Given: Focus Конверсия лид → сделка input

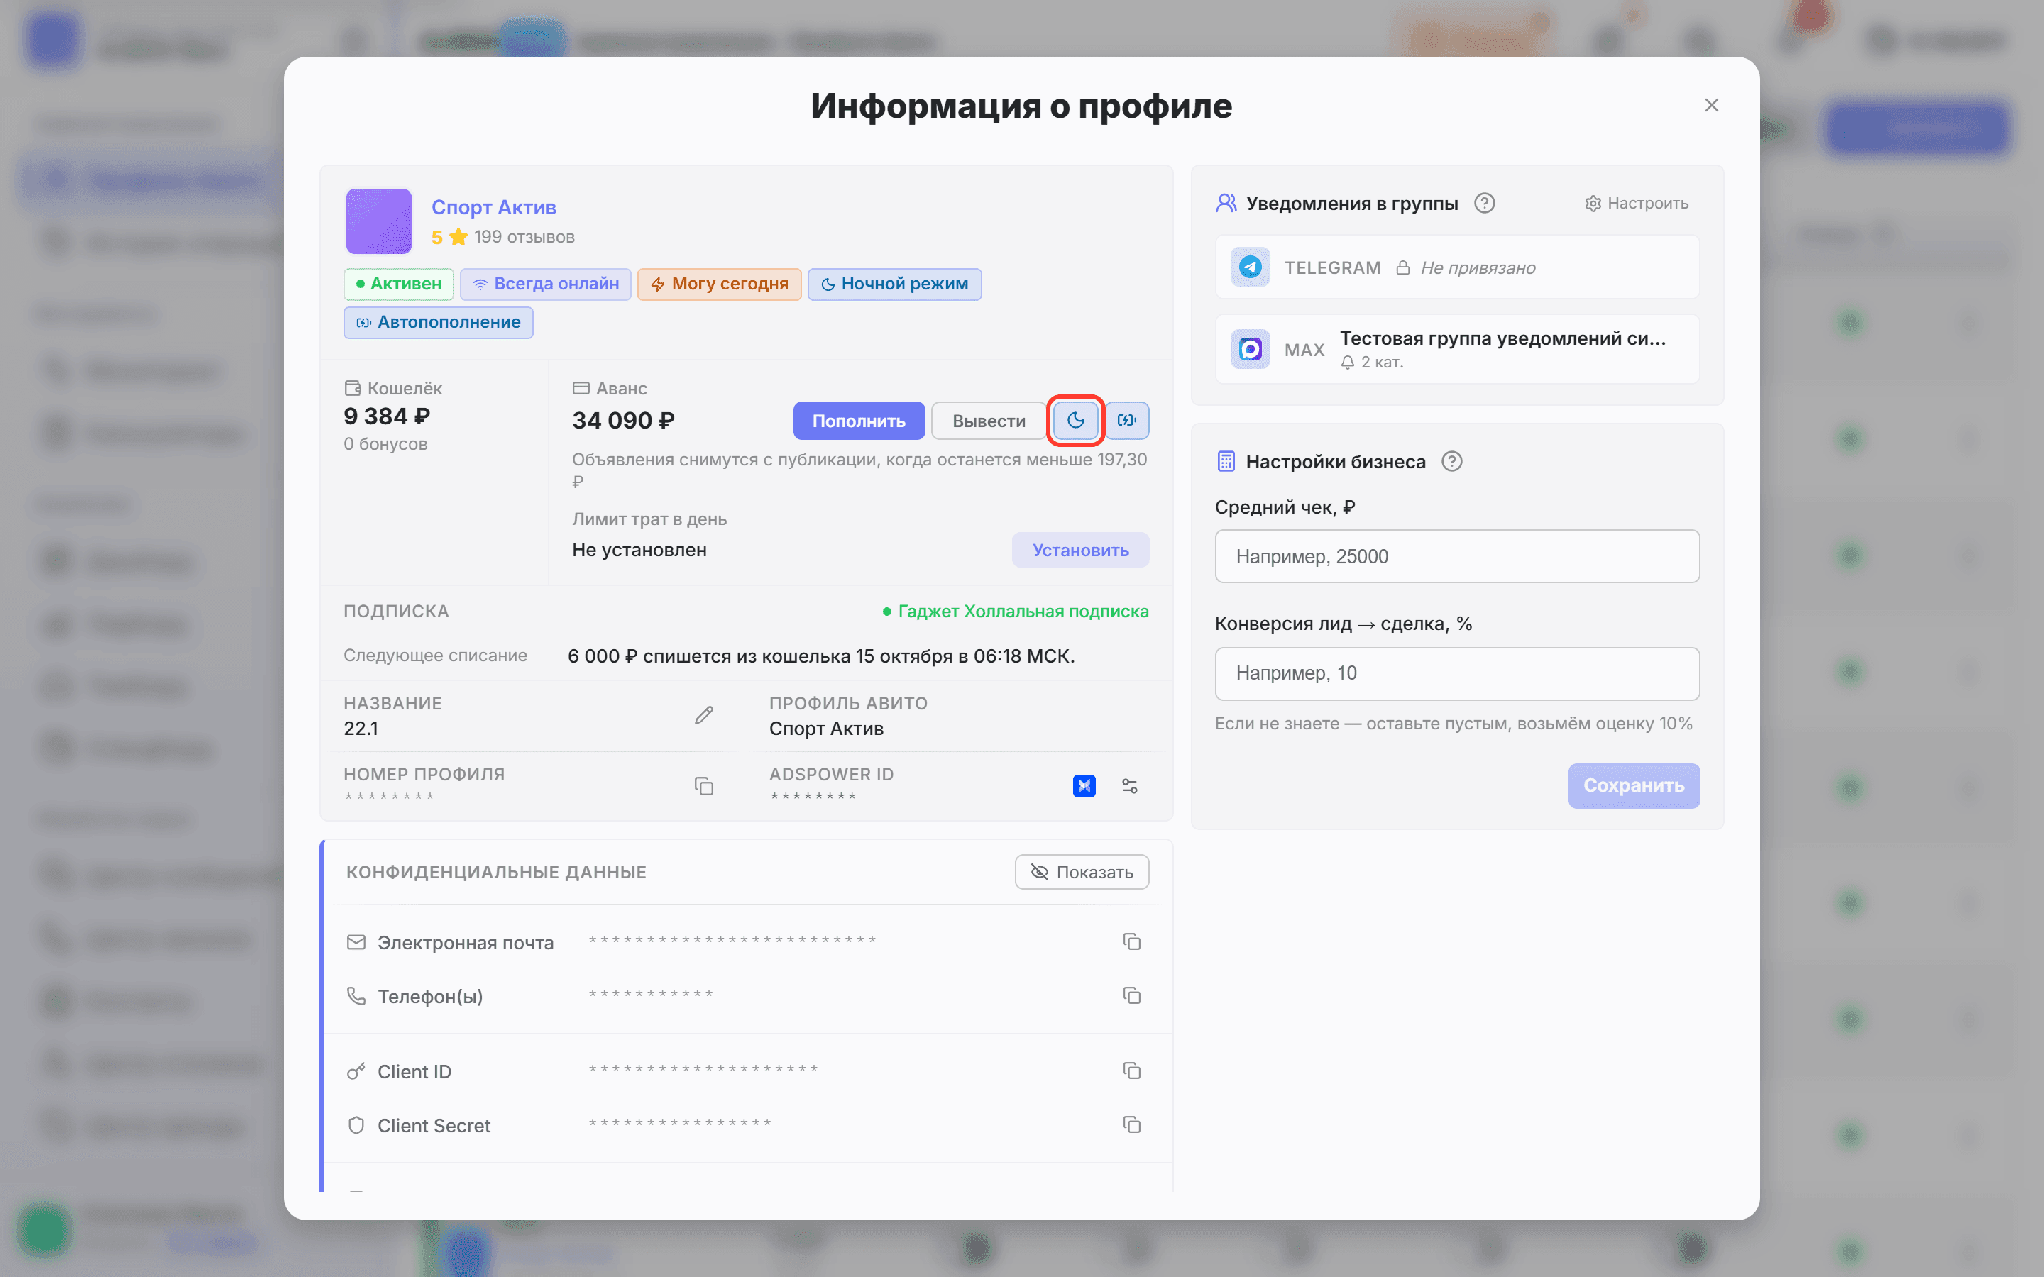Looking at the screenshot, I should (1457, 673).
